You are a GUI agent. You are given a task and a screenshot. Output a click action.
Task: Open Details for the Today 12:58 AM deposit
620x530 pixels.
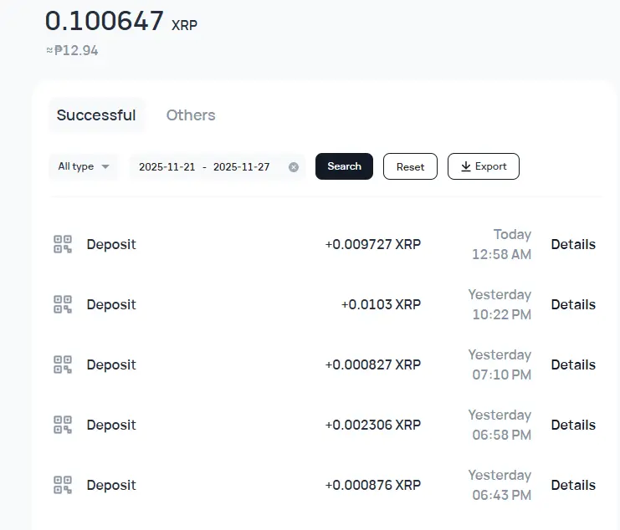point(573,244)
